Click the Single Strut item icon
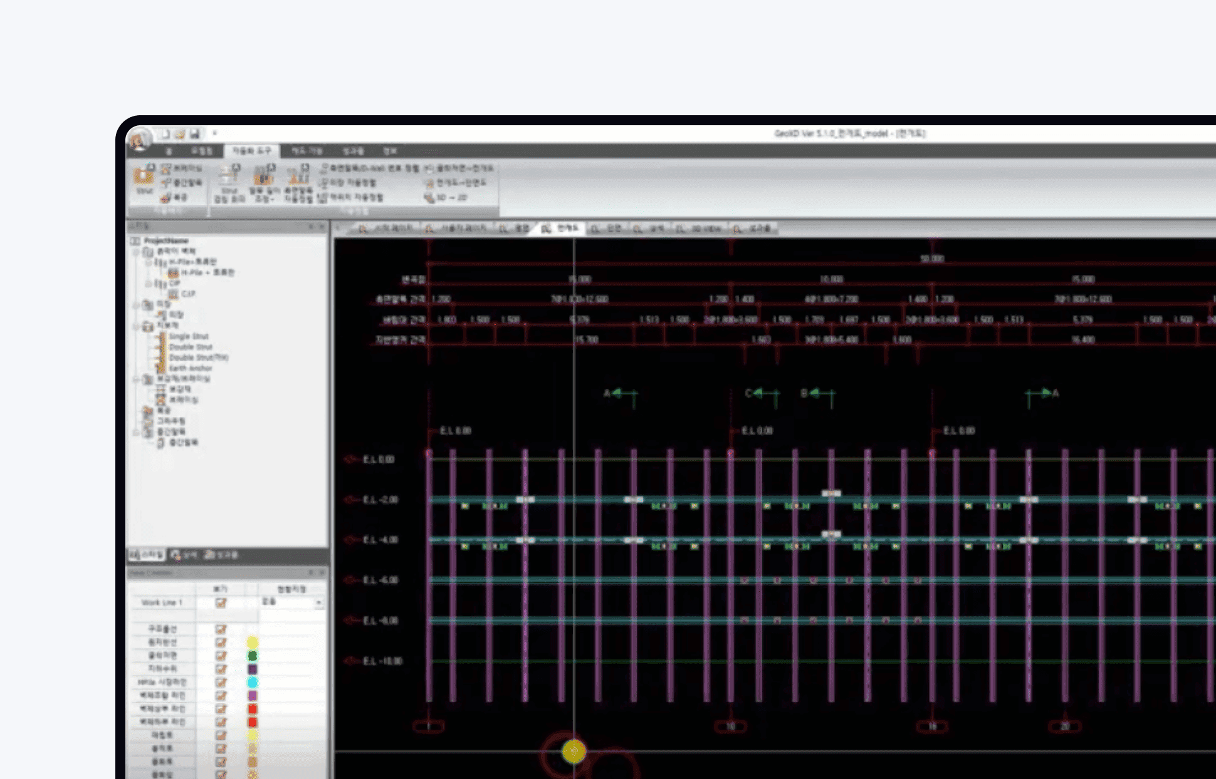Screen dimensions: 1216x779 tap(160, 336)
